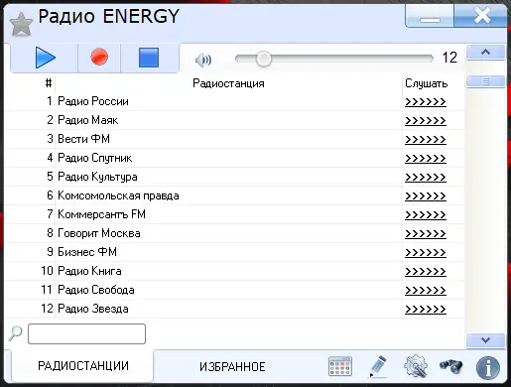Viewport: 511px width, 387px height.
Task: Switch to the РАДИОСТАНЦИИ tab
Action: point(83,366)
